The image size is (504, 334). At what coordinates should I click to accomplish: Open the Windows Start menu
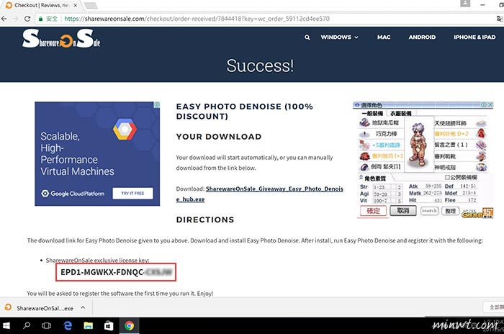[6, 325]
